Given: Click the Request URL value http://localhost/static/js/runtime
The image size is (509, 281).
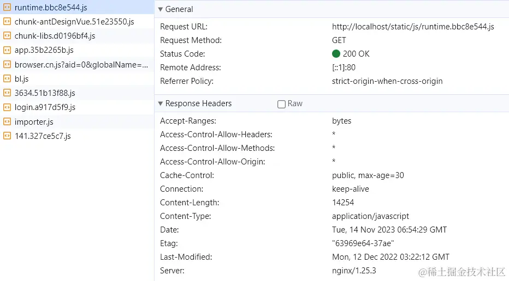Looking at the screenshot, I should 413,27.
